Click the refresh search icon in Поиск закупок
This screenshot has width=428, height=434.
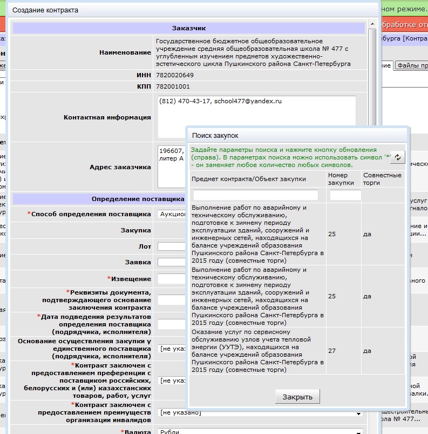[x=398, y=157]
